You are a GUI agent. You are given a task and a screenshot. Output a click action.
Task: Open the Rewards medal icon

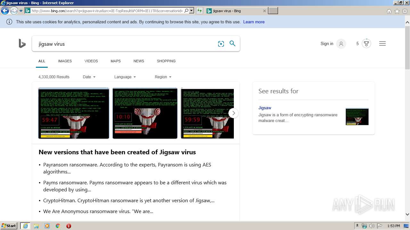pos(366,44)
